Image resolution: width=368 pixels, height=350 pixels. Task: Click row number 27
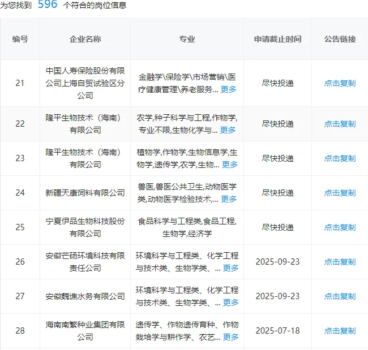(20, 296)
